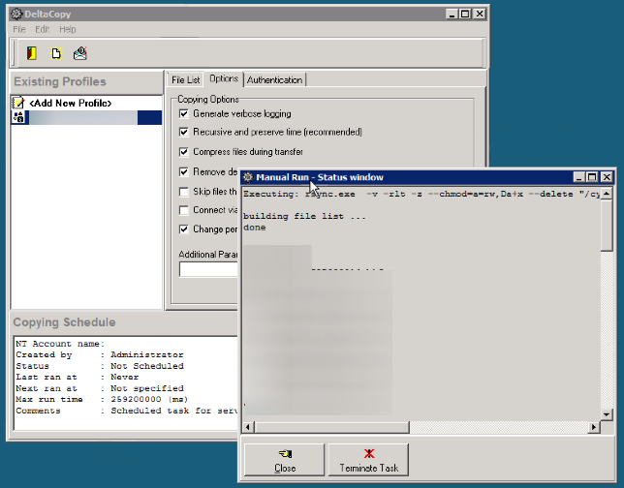The height and width of the screenshot is (488, 624).
Task: Click the vertical scrollbar thumb in status window
Action: 607,225
